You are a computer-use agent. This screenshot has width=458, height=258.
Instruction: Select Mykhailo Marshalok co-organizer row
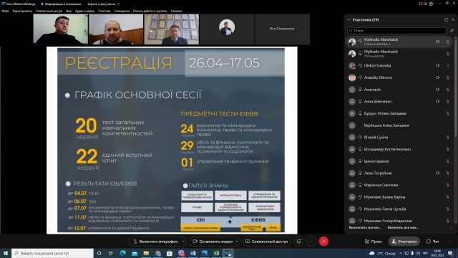coord(399,42)
